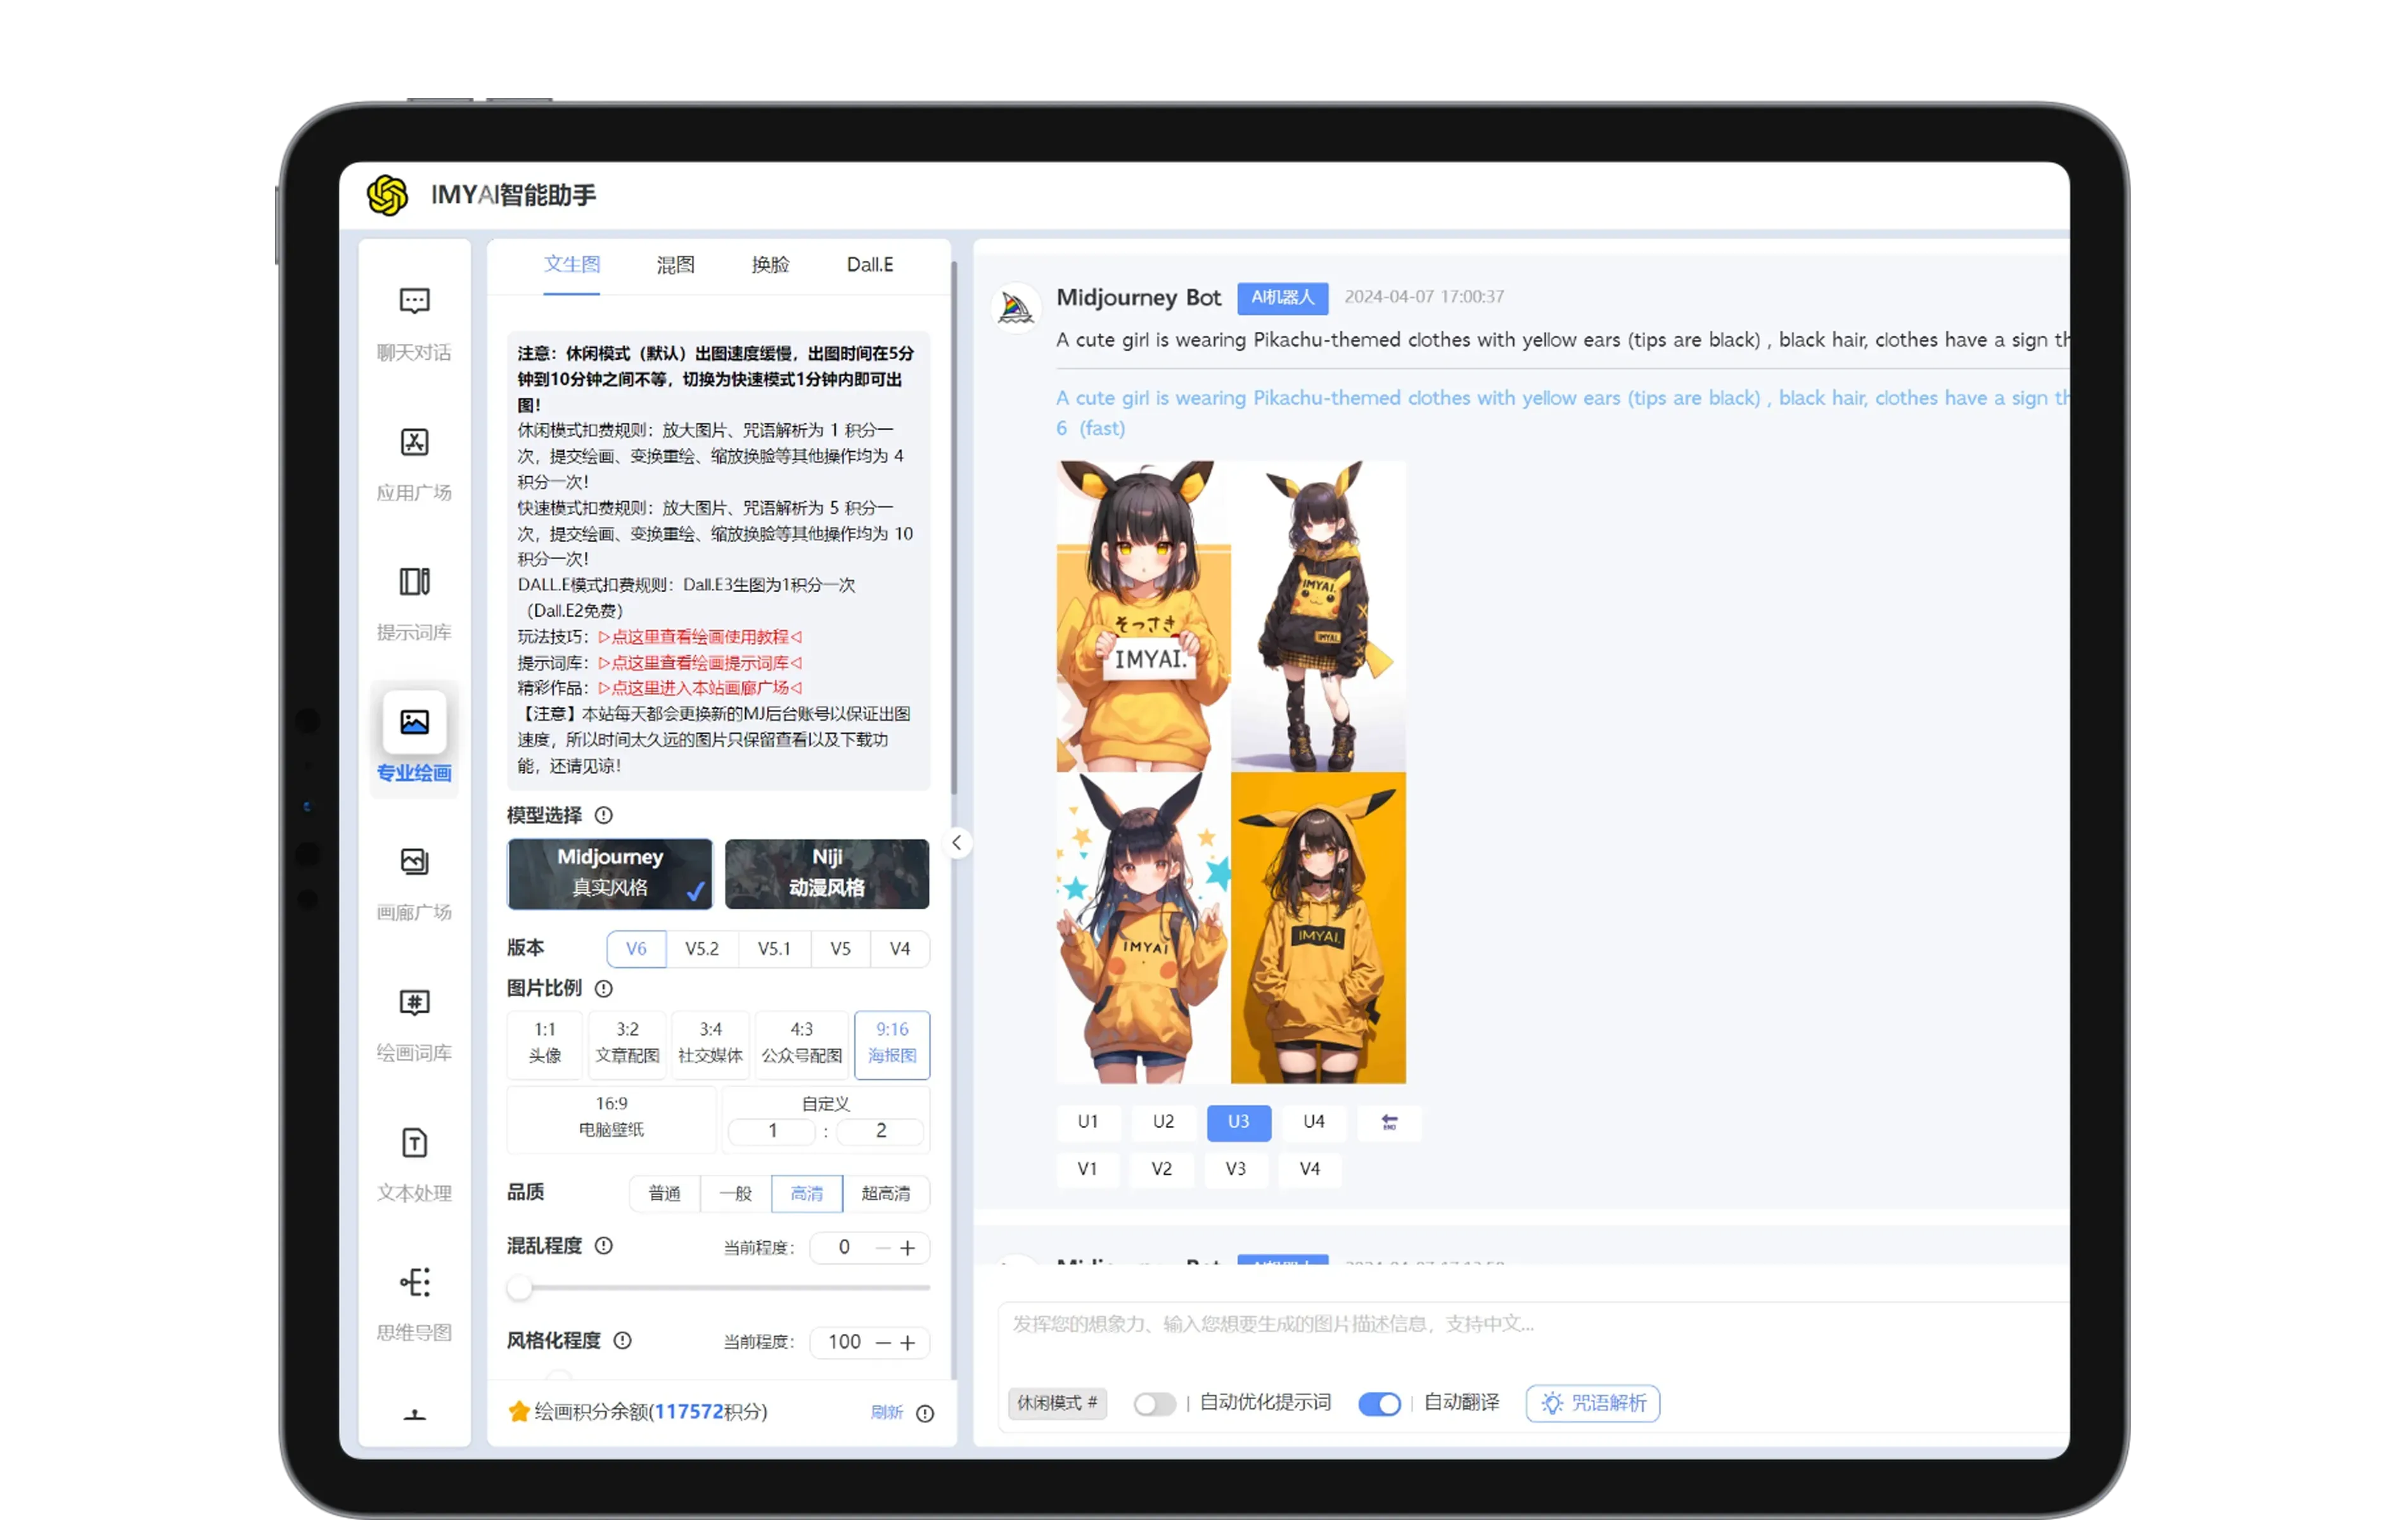2408x1520 pixels.
Task: Switch to the 混图 tab
Action: (676, 265)
